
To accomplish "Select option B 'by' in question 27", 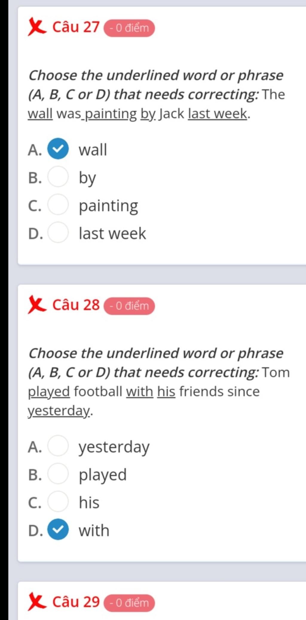I will coord(58,177).
